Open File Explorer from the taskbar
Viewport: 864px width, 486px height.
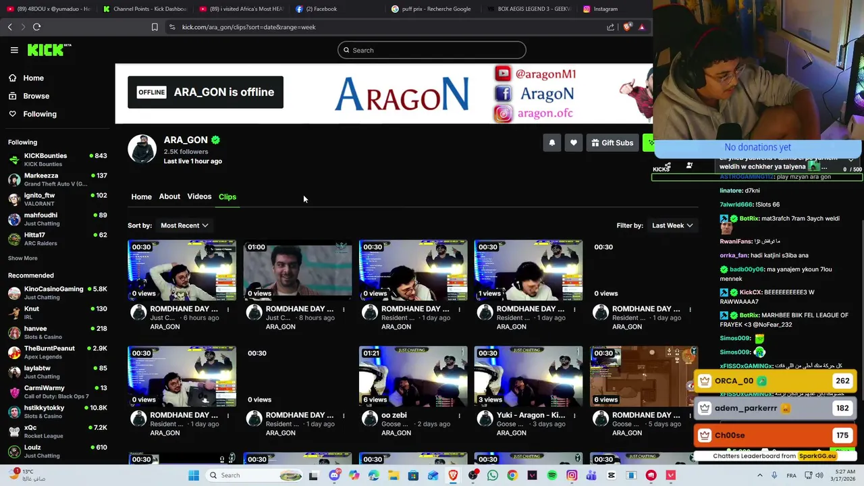coord(394,475)
